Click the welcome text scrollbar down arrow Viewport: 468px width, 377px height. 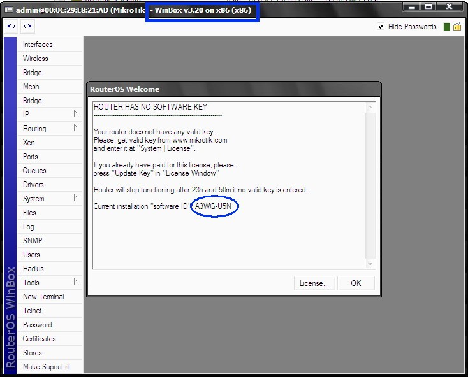click(x=370, y=264)
